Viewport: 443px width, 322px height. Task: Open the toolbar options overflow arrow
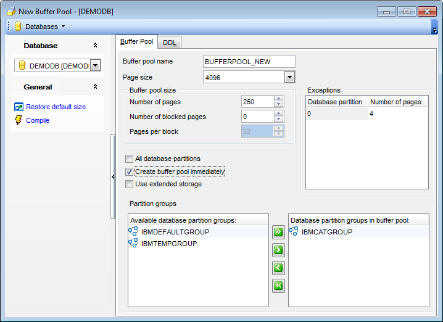point(434,30)
